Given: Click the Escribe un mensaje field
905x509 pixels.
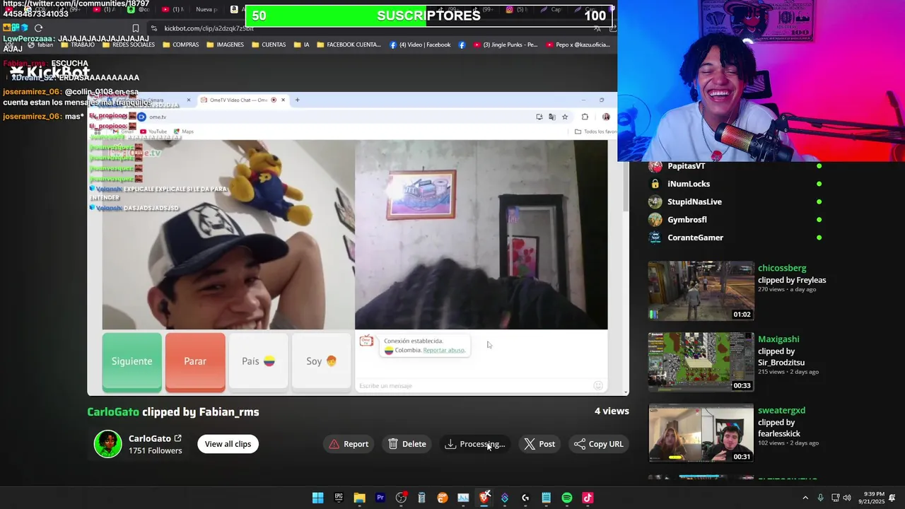Looking at the screenshot, I should click(474, 385).
